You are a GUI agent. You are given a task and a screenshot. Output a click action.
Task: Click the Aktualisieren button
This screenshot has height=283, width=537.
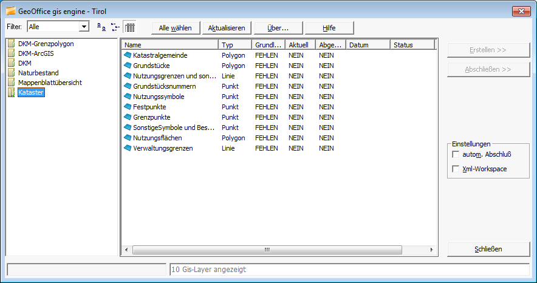coord(226,28)
